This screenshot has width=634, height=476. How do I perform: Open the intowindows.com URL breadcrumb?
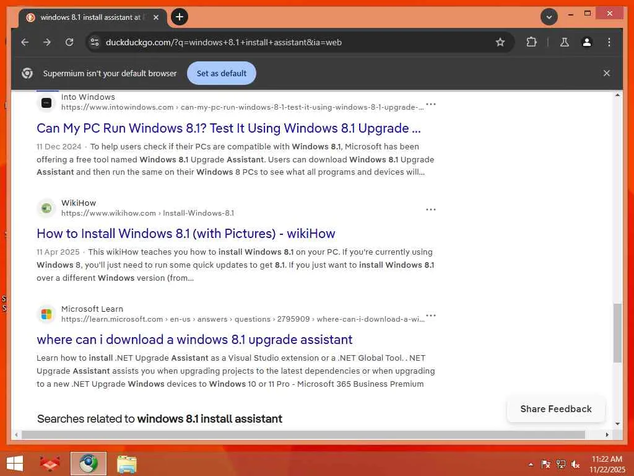242,107
